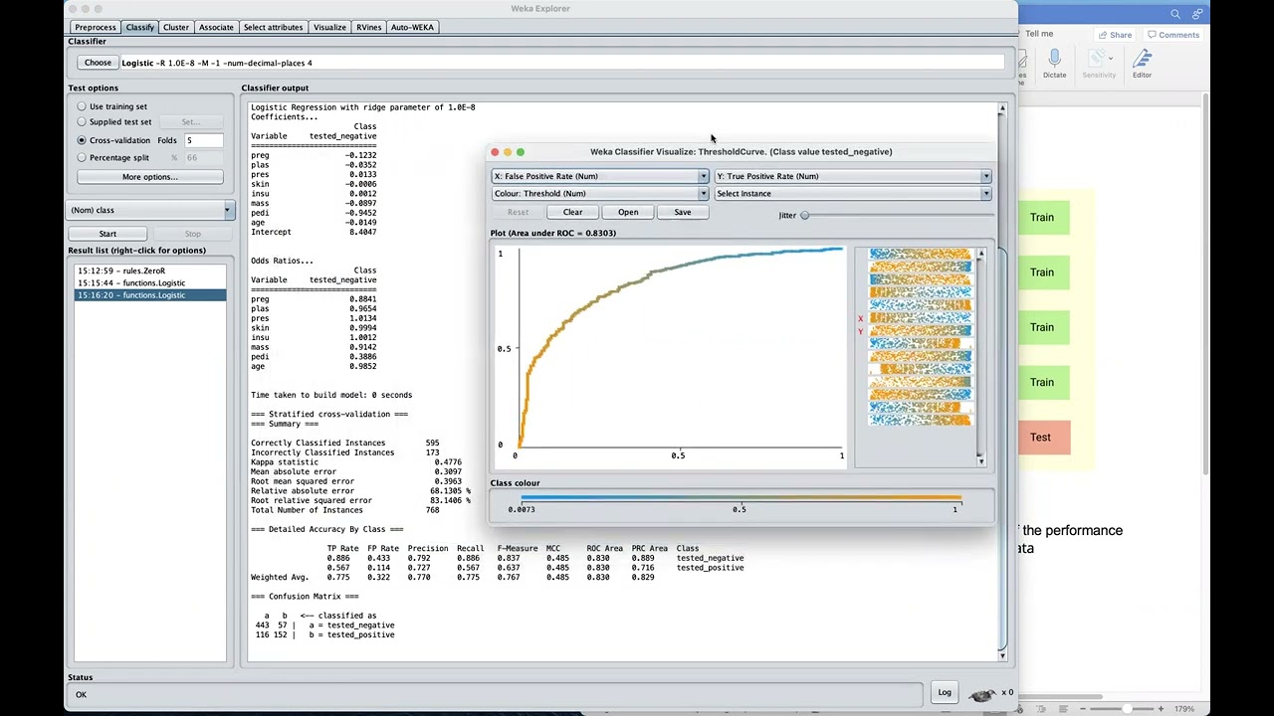The image size is (1274, 716).
Task: Click the scroll-up arrow of classifier output
Action: pyautogui.click(x=1002, y=108)
